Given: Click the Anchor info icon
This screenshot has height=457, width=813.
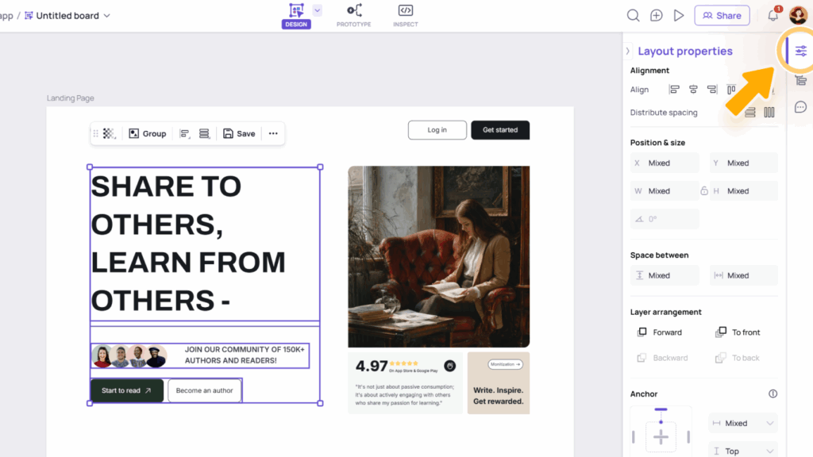Looking at the screenshot, I should tap(773, 394).
